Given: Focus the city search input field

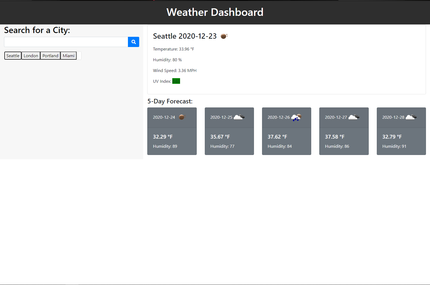Looking at the screenshot, I should [66, 42].
